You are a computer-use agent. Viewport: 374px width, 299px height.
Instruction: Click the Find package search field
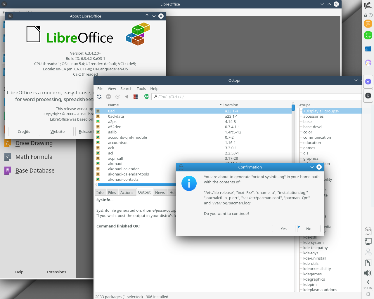257,97
